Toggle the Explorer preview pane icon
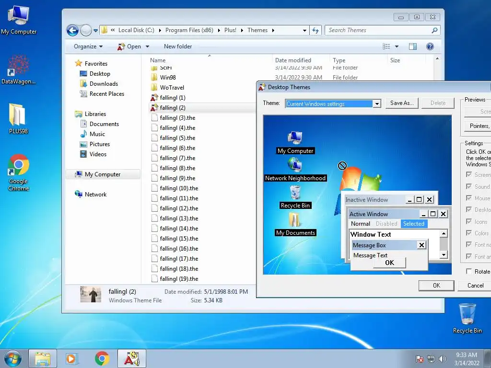This screenshot has width=491, height=368. coord(413,46)
